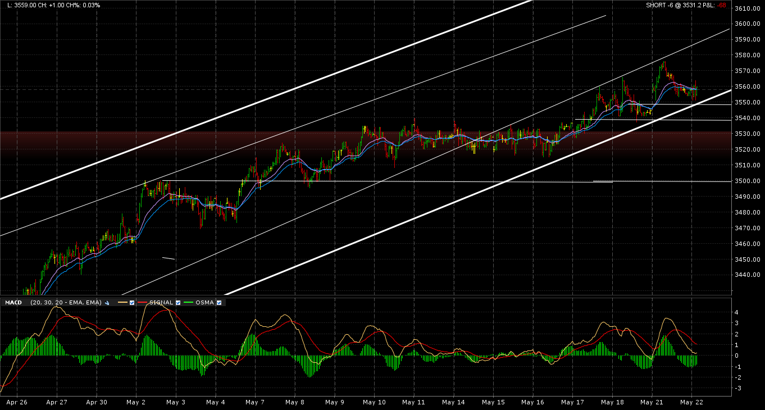Click the CH%: 0.03% readout
The height and width of the screenshot is (410, 765).
point(84,5)
